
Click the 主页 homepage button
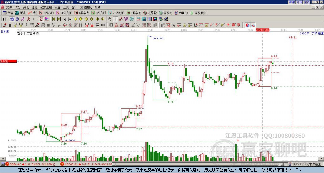(307, 2)
